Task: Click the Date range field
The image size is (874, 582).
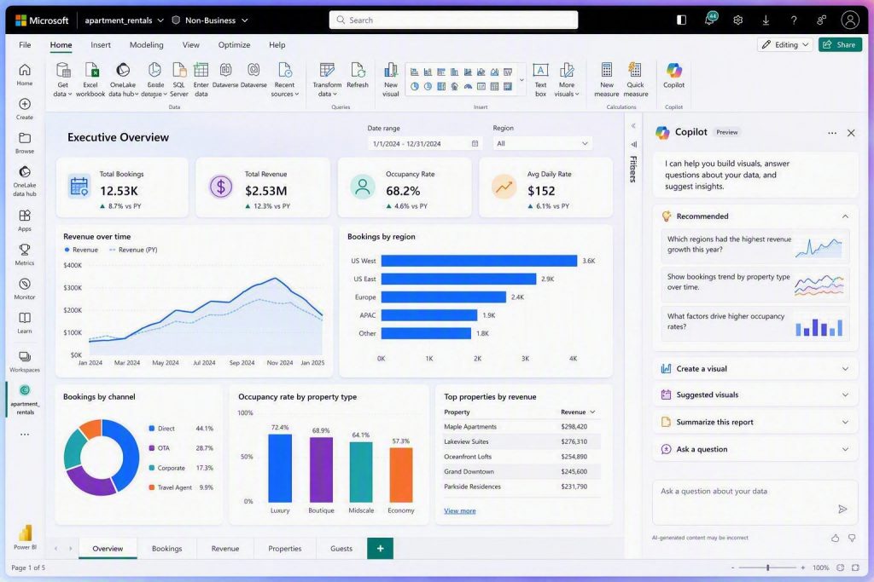Action: [x=425, y=143]
